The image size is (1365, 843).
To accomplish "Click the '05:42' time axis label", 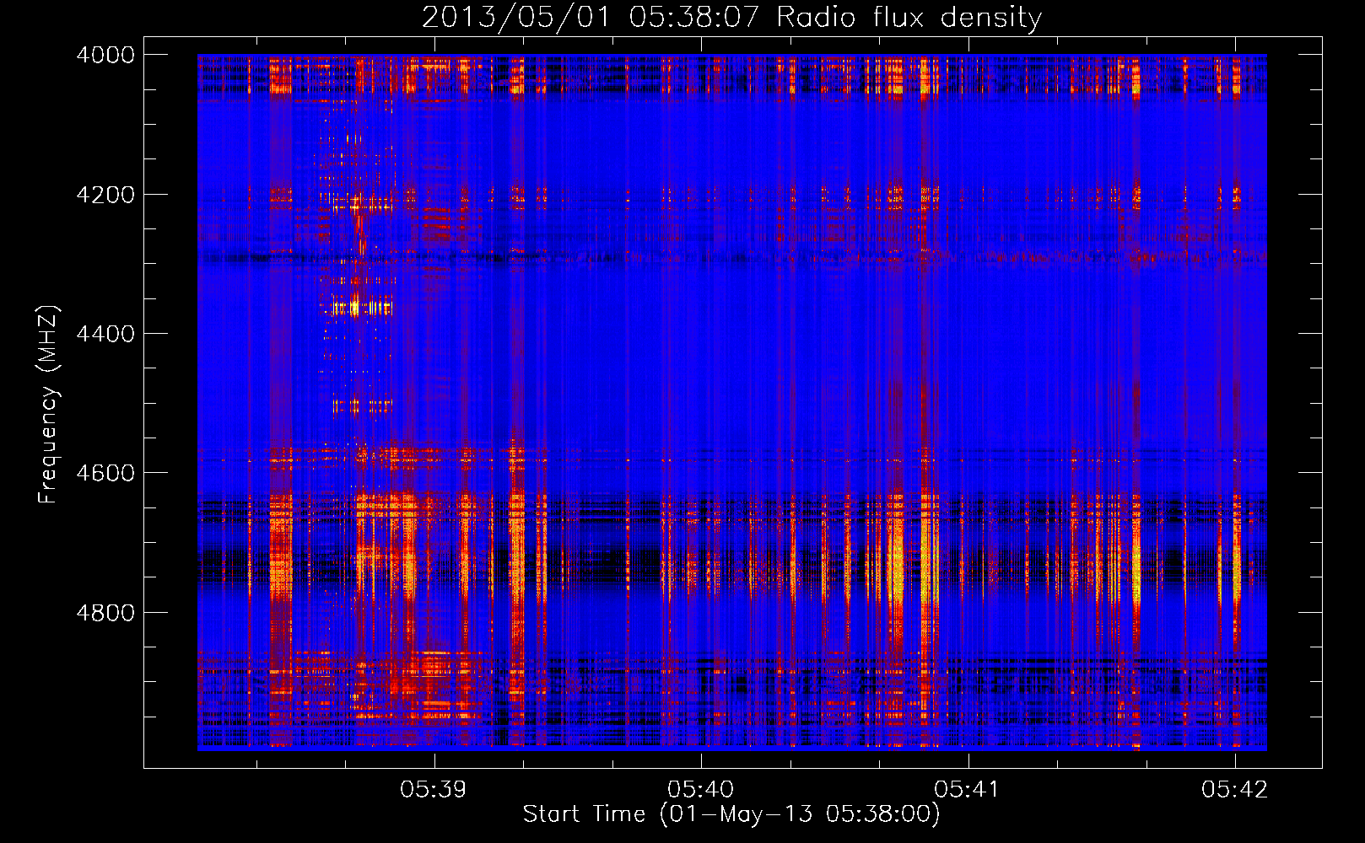I will pos(1235,789).
